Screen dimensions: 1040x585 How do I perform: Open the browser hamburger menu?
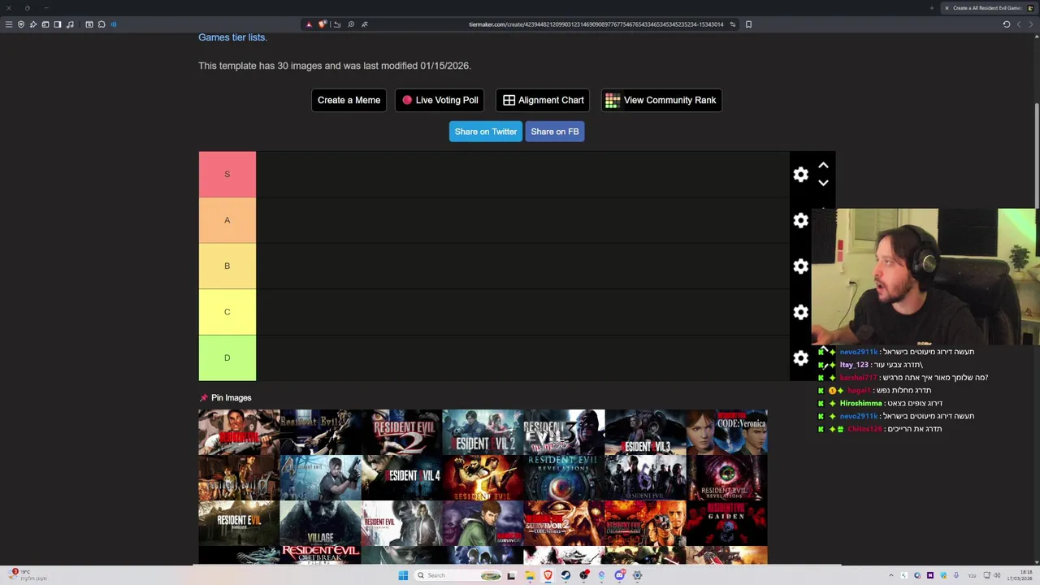click(x=9, y=24)
